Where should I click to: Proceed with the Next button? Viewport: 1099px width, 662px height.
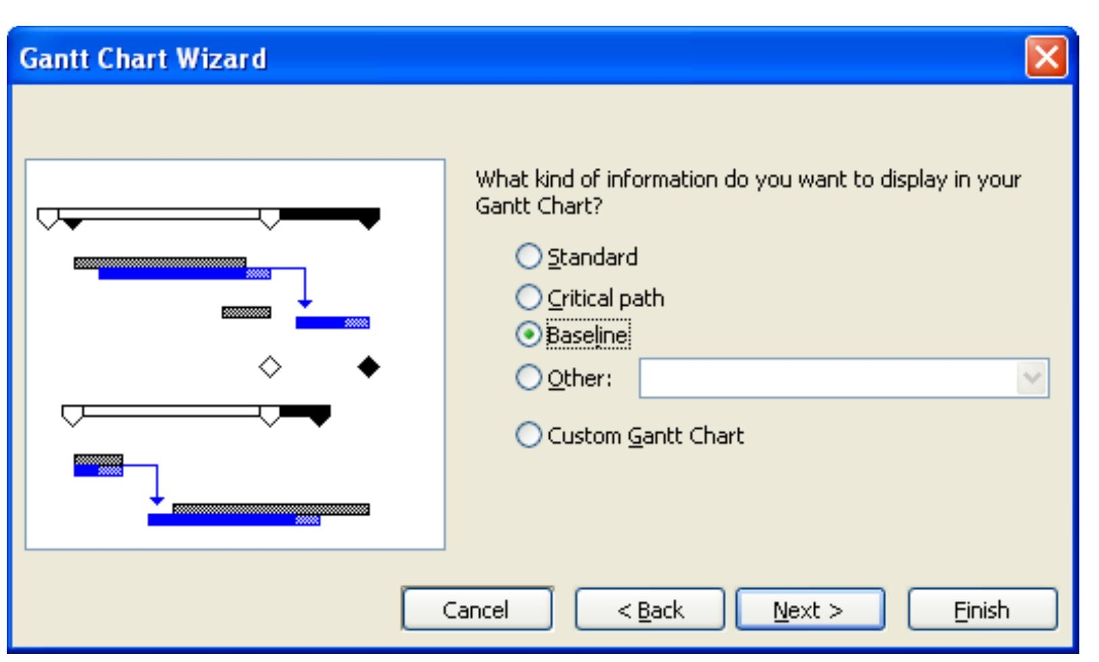(810, 610)
